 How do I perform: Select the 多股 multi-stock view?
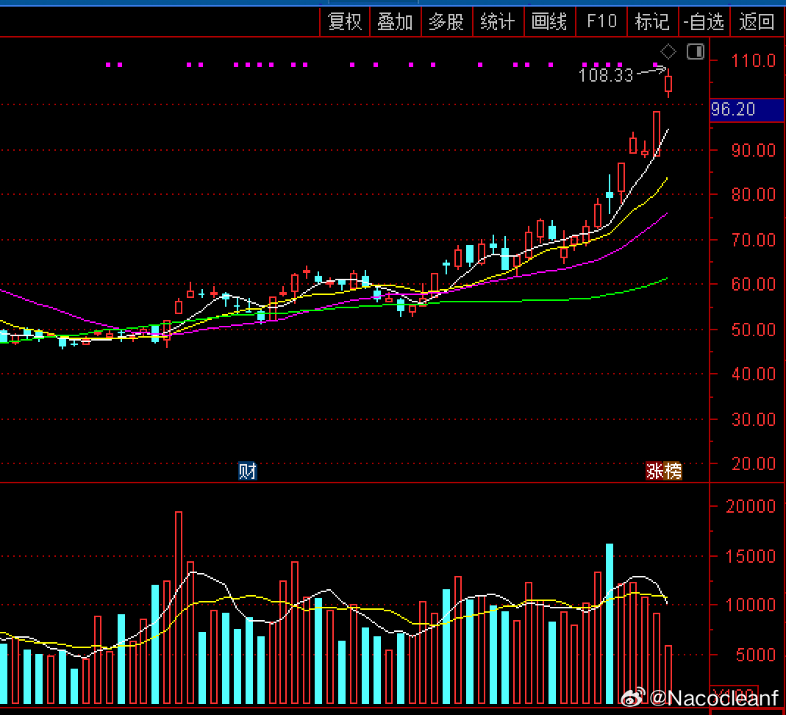click(x=446, y=21)
